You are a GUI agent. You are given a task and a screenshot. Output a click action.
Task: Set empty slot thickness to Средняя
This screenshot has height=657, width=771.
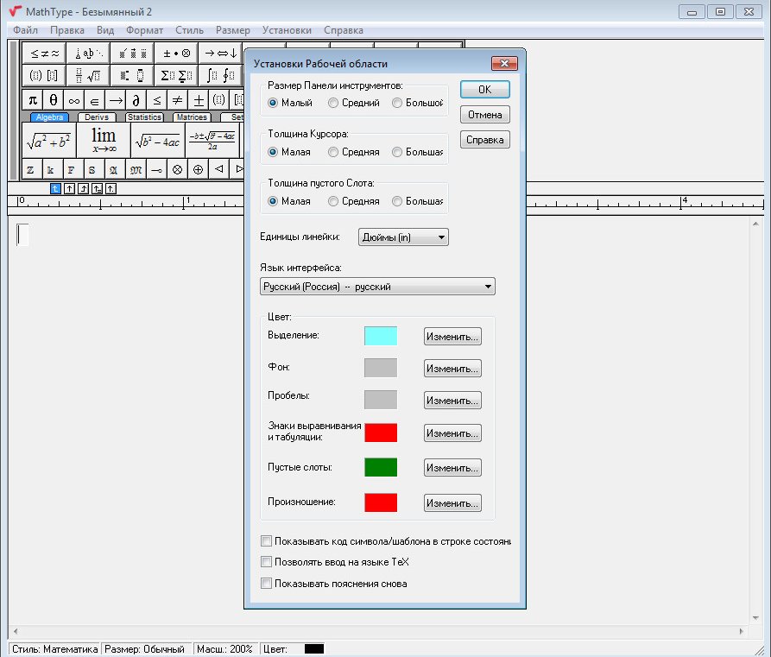(354, 201)
